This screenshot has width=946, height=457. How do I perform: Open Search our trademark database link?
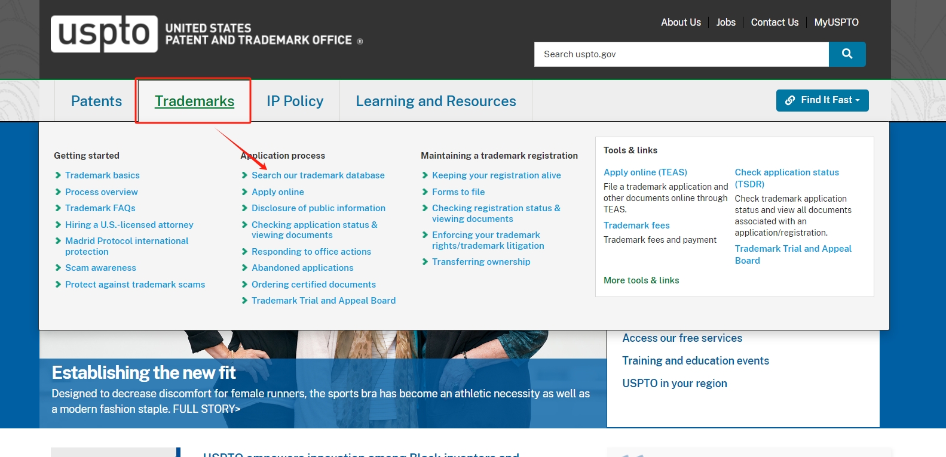[x=318, y=175]
